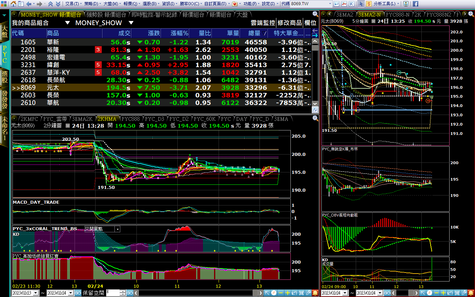
Task: Toggle the checkbox beside 2分鐘圖 label
Action: [x=68, y=126]
